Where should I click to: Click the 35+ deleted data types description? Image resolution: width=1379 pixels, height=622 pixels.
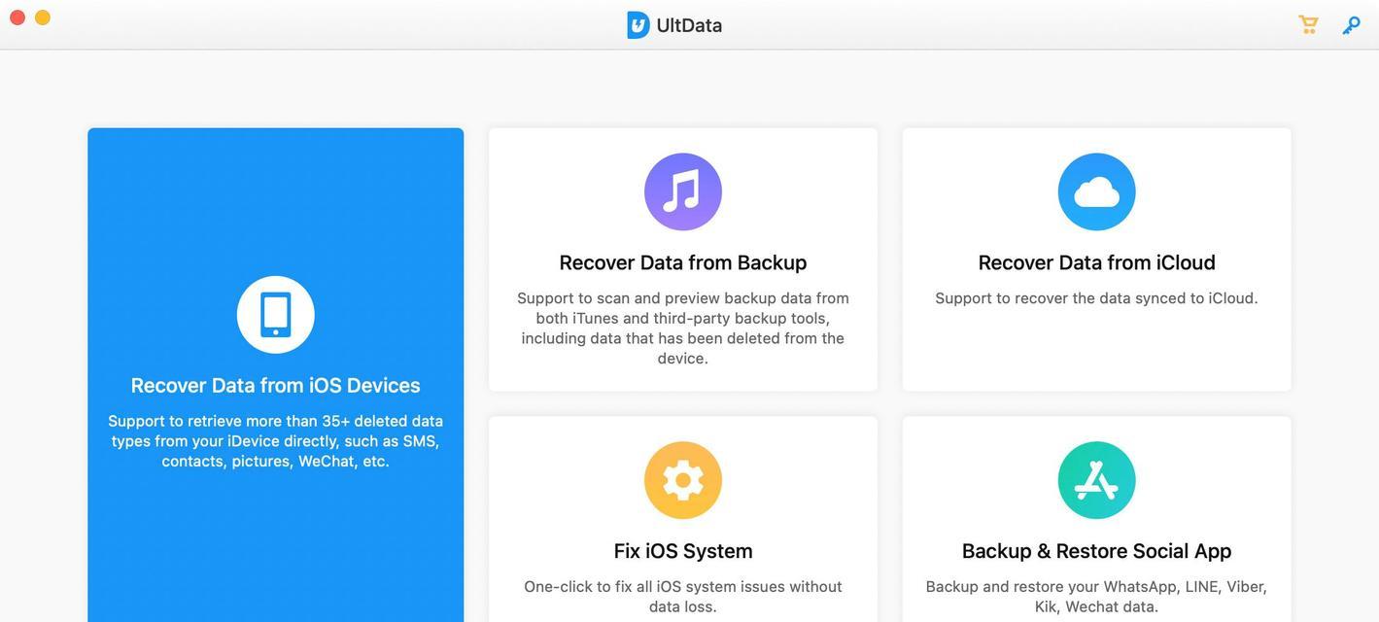tap(276, 441)
